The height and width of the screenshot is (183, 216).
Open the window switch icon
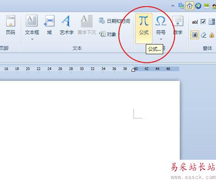click(x=181, y=6)
